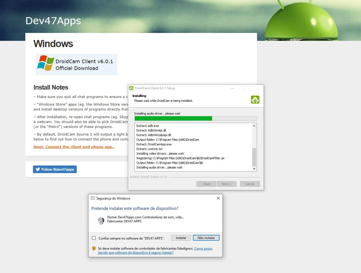Viewport: 361px width, 273px height.
Task: Go to the Dev47Apps site title
Action: tap(53, 21)
